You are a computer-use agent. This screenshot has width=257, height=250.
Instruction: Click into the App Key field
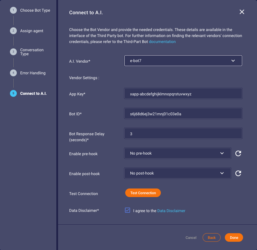coord(183,93)
